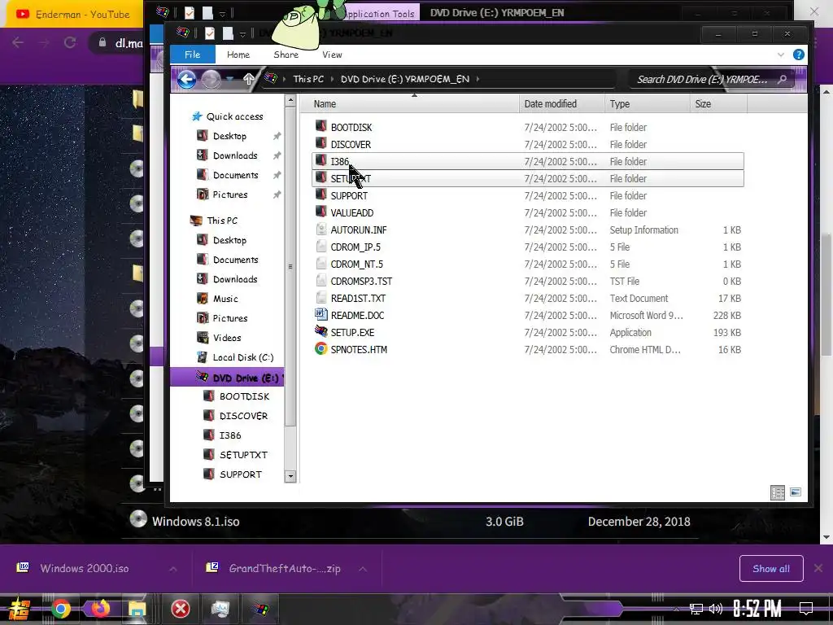
Task: Open the notification center icon
Action: [x=806, y=609]
